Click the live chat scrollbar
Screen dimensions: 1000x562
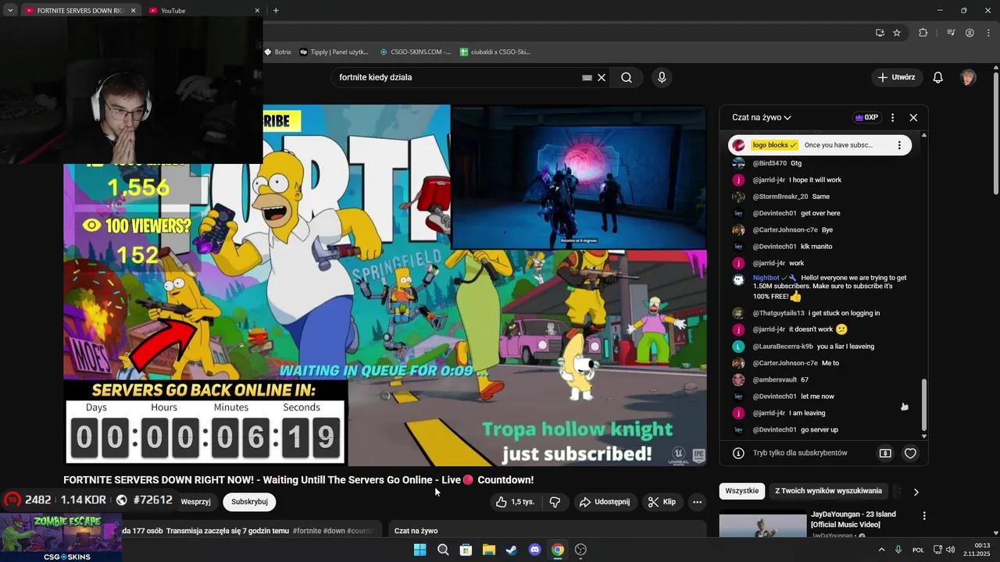[x=924, y=404]
